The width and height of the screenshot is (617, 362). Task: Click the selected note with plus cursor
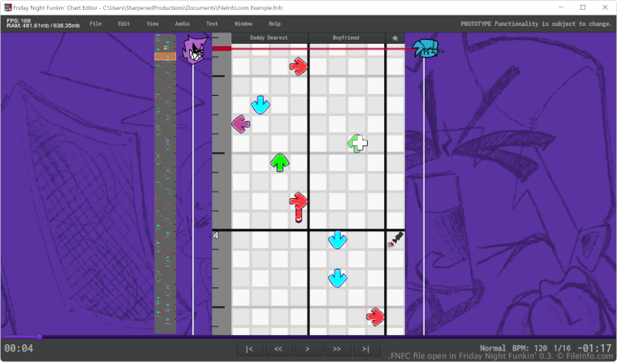point(357,144)
